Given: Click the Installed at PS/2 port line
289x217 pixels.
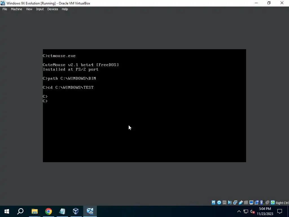Looking at the screenshot, I should [x=71, y=70].
